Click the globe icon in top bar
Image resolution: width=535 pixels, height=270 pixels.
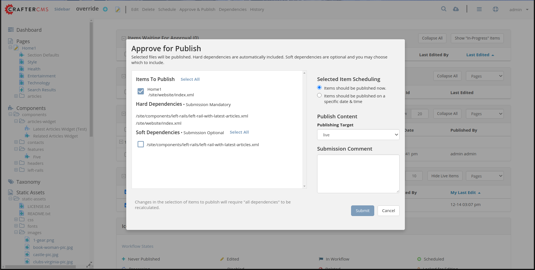coord(495,9)
